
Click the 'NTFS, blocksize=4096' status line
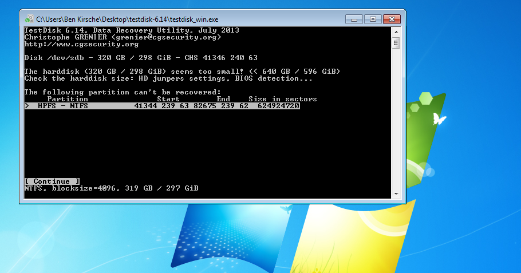point(111,188)
